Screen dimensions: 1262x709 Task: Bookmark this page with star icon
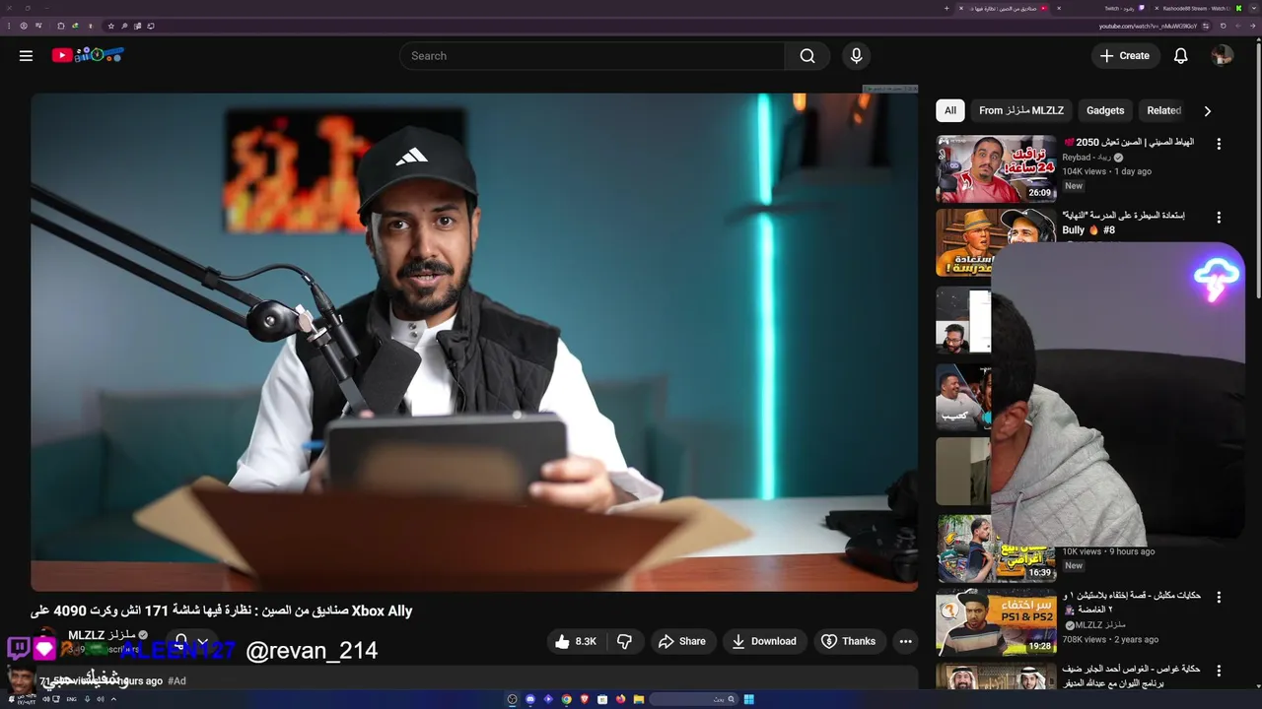coord(110,26)
